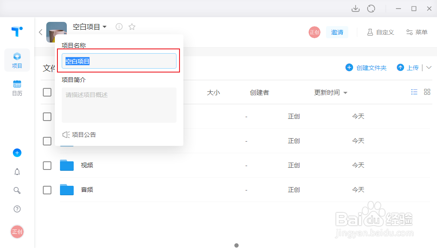This screenshot has height=248, width=437.
Task: Click inside the 项目名称 input field
Action: coord(119,61)
